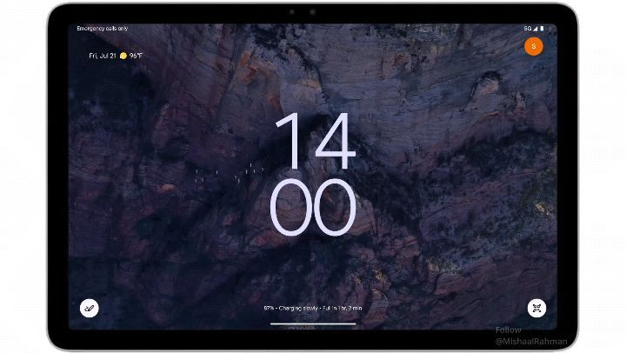Tap the bottom home gesture bar
This screenshot has height=353, width=626.
313,324
